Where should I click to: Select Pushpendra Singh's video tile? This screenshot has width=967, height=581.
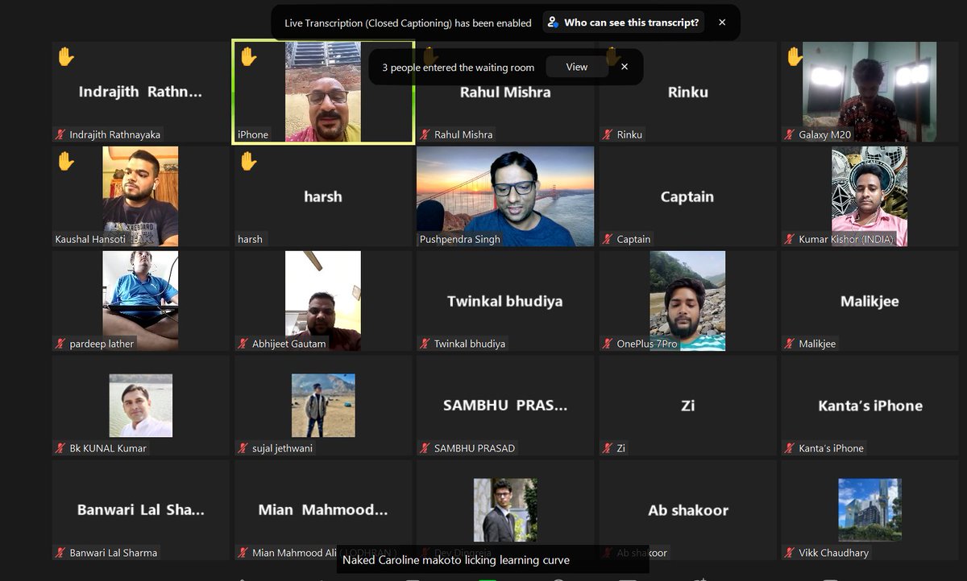click(x=505, y=196)
